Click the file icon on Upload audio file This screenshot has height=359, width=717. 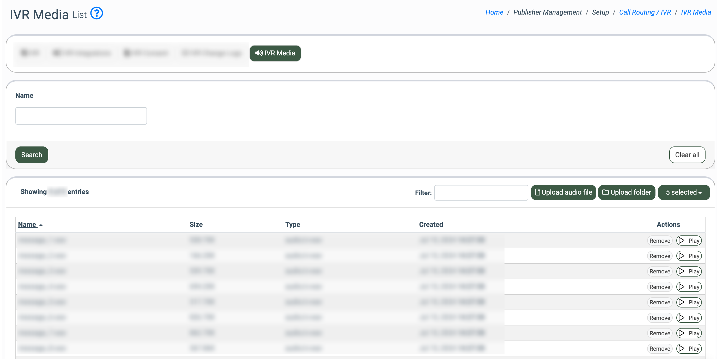(537, 192)
